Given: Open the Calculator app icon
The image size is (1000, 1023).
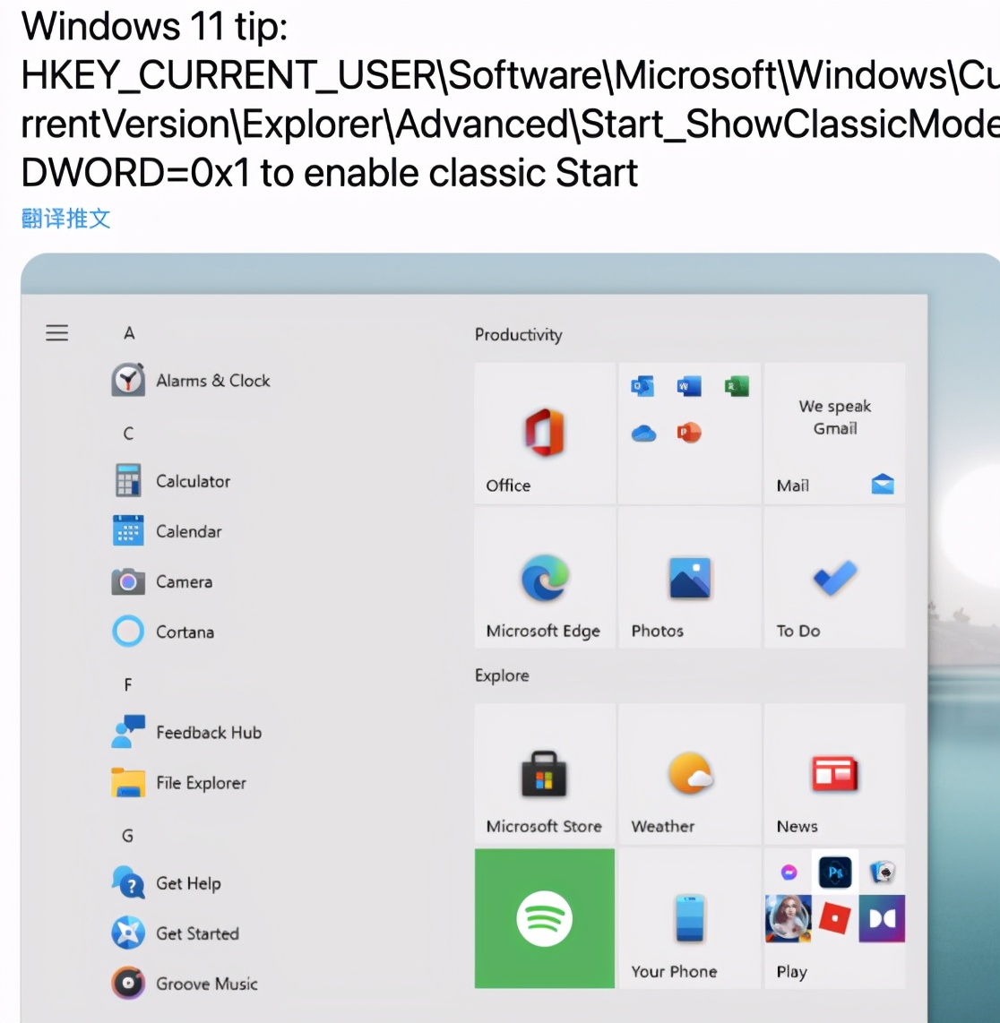Looking at the screenshot, I should tap(128, 481).
